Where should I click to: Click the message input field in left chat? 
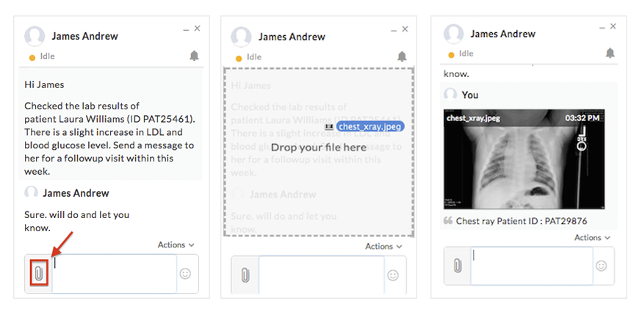[x=114, y=273]
